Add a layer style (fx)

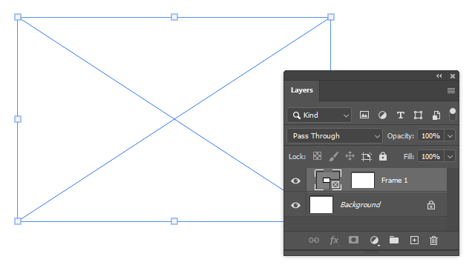tap(334, 240)
